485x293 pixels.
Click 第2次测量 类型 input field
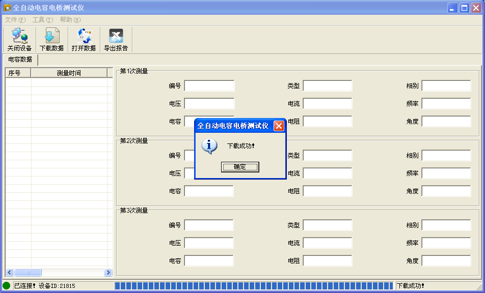tap(327, 156)
